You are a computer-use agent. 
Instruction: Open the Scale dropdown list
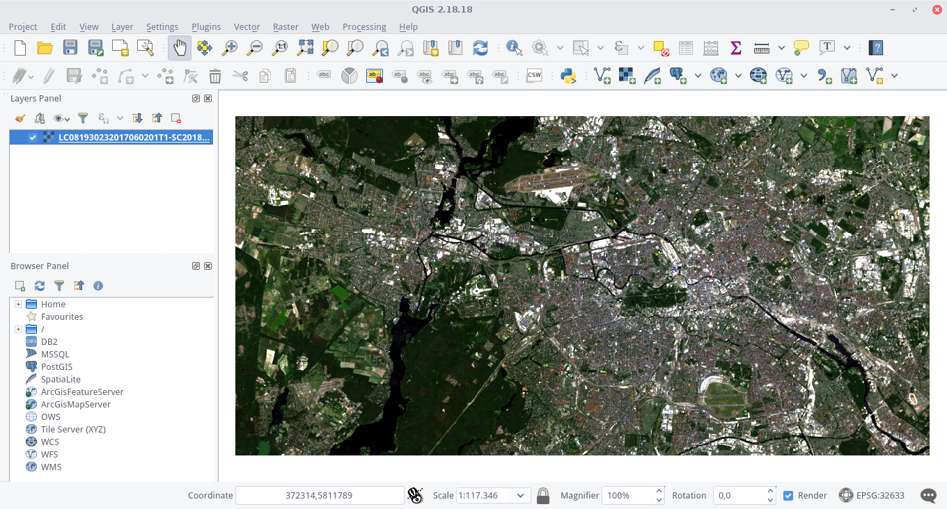(520, 496)
